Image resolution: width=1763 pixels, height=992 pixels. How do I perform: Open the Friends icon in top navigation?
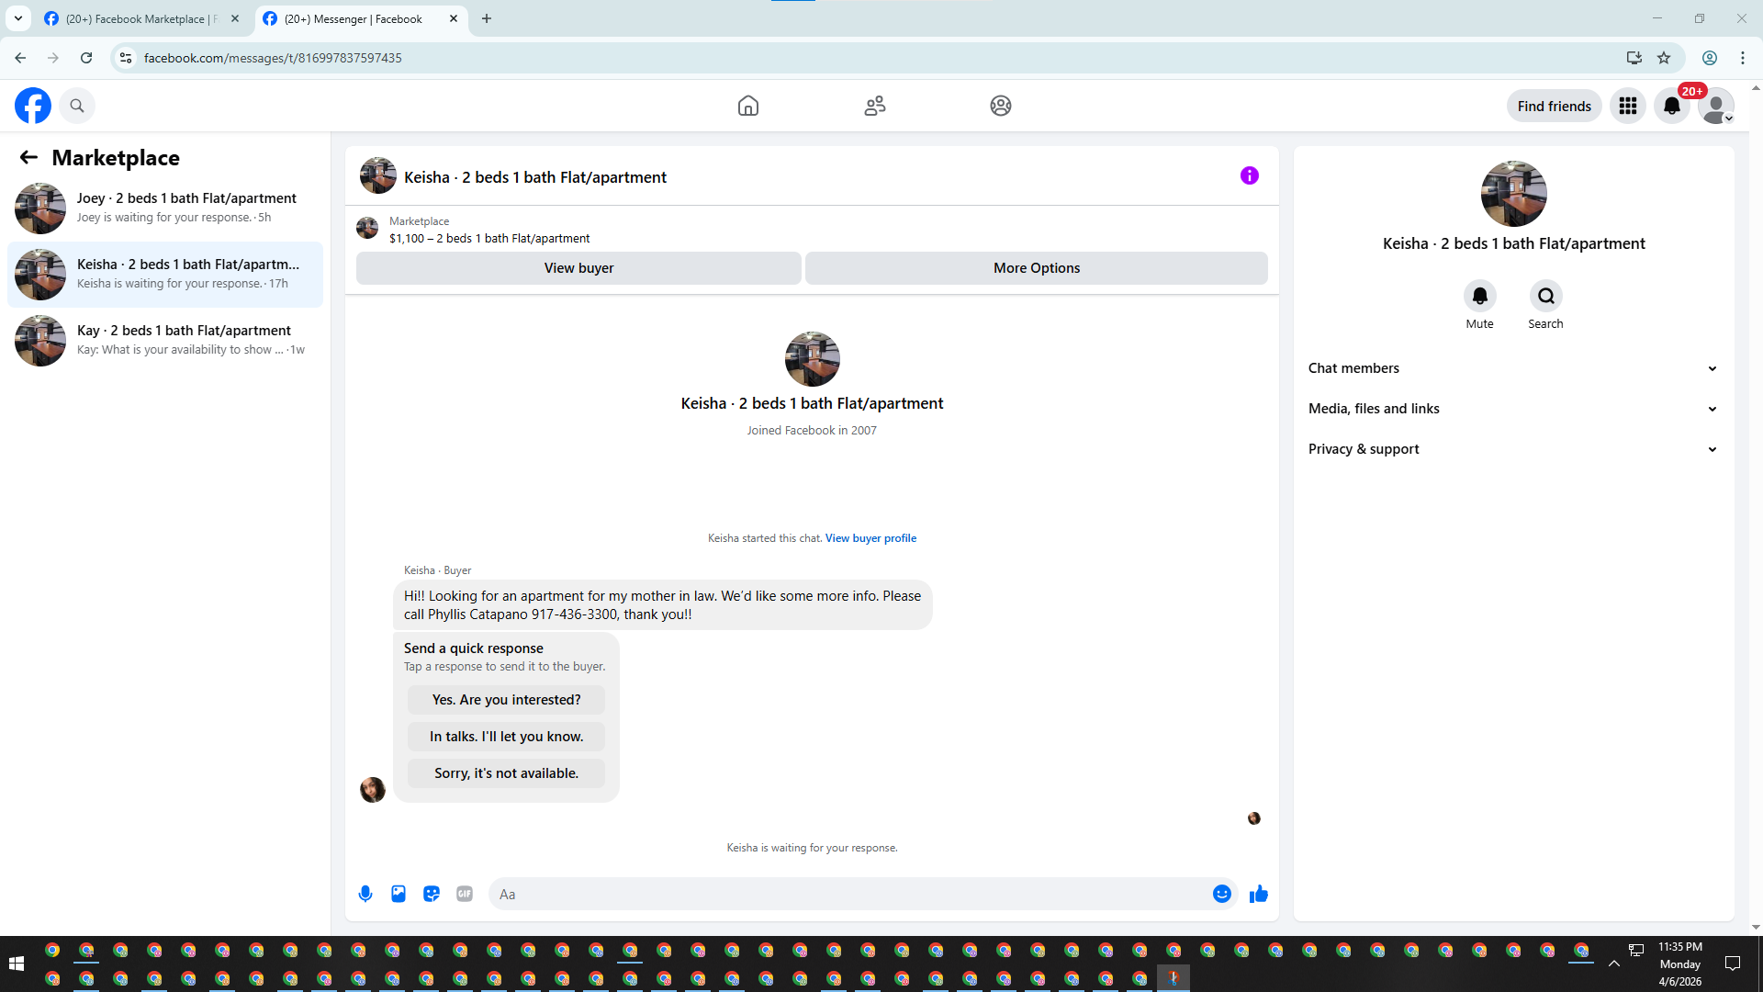point(875,106)
